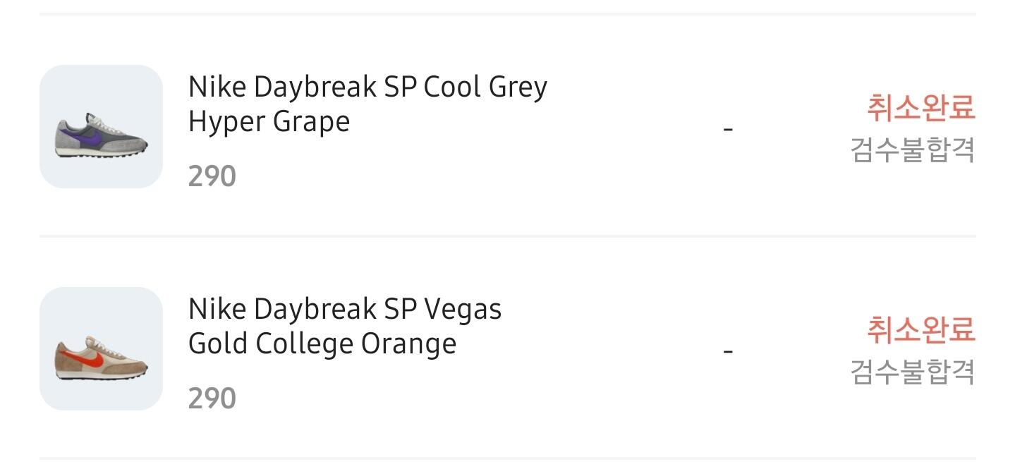
Task: Click the word 'Nike' in the Cool Grey title
Action: [x=217, y=87]
